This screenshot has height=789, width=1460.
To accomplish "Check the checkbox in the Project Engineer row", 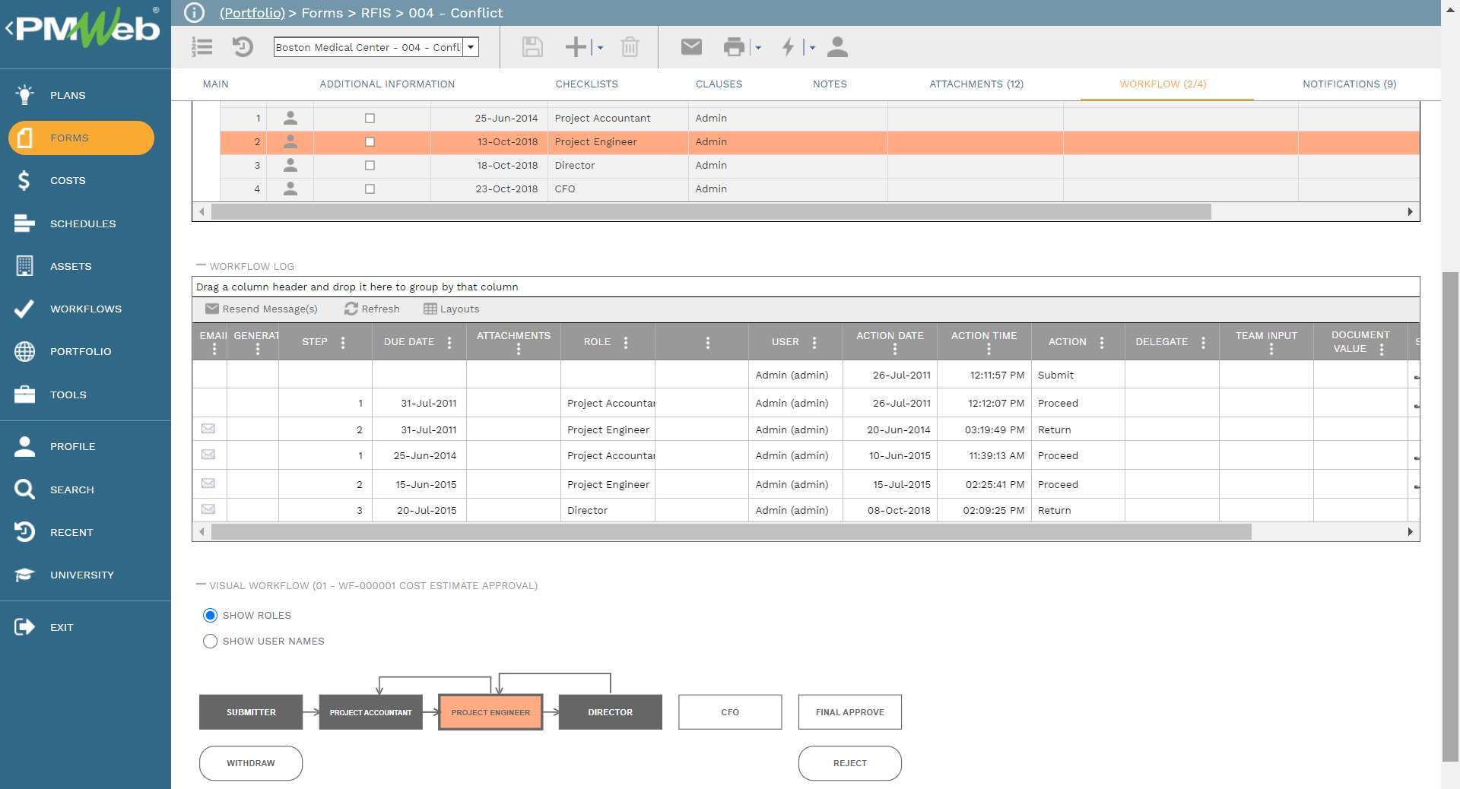I will click(x=370, y=141).
